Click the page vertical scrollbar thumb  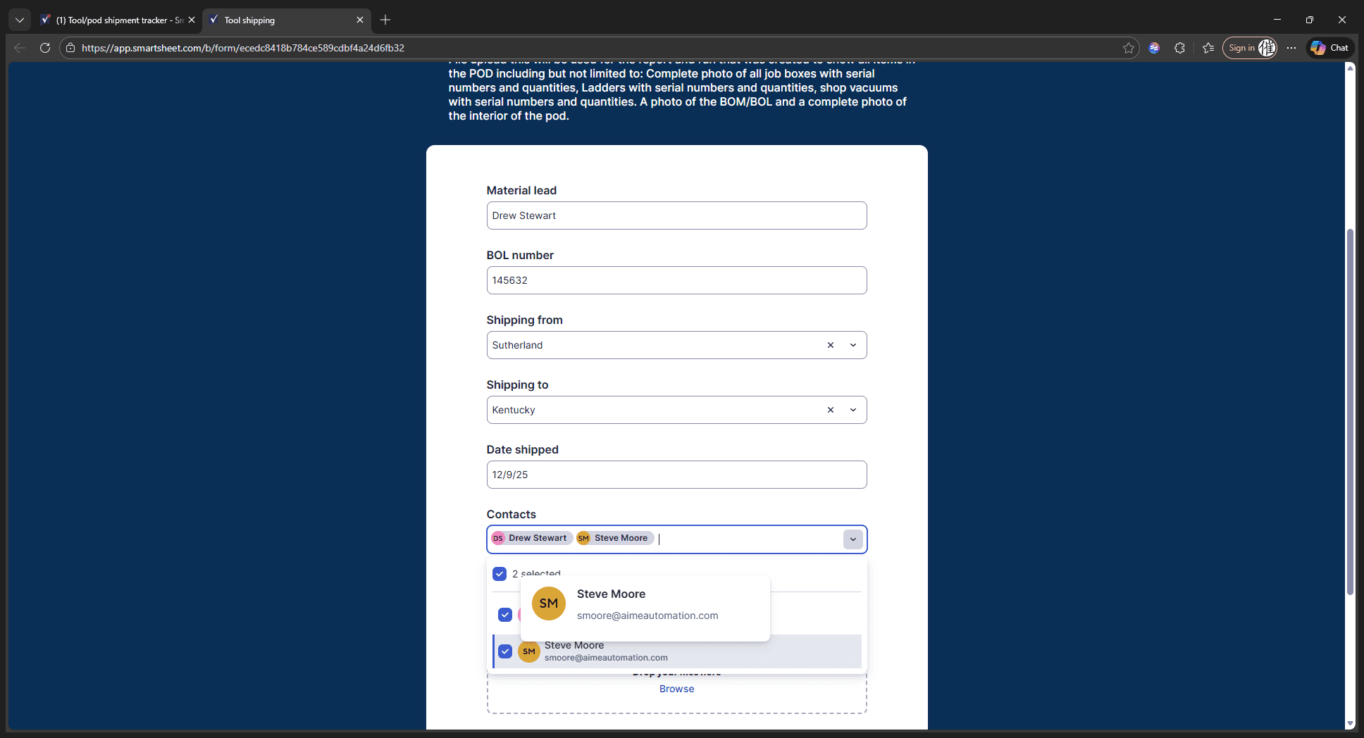(x=1350, y=412)
